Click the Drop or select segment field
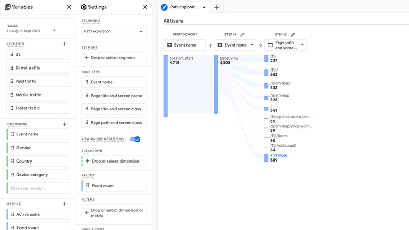The height and width of the screenshot is (230, 409). click(x=113, y=58)
